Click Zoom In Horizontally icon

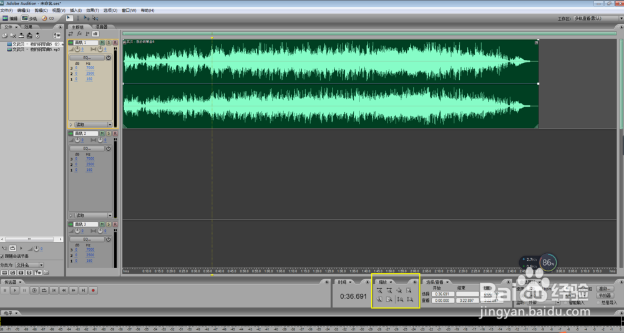point(379,291)
